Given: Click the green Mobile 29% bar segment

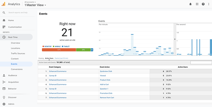Looking at the screenshot, I should coord(83,50).
